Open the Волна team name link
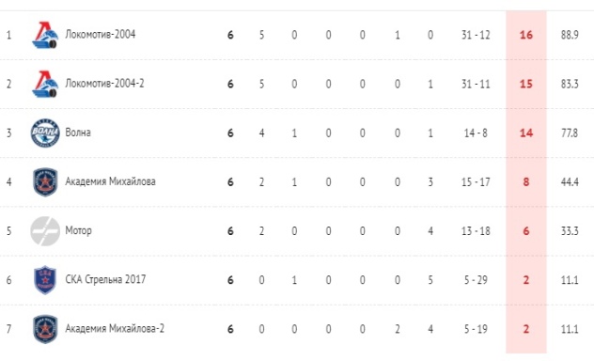 78,133
